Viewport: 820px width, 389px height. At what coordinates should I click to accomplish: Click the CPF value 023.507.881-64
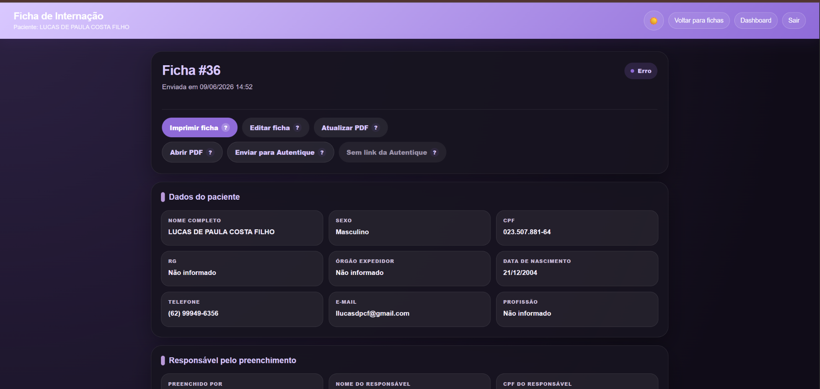[x=527, y=232]
